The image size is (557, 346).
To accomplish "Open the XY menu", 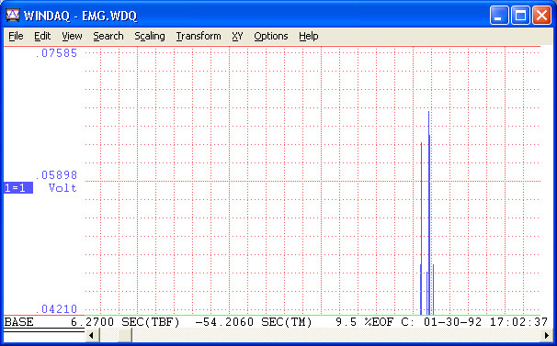I will (237, 36).
